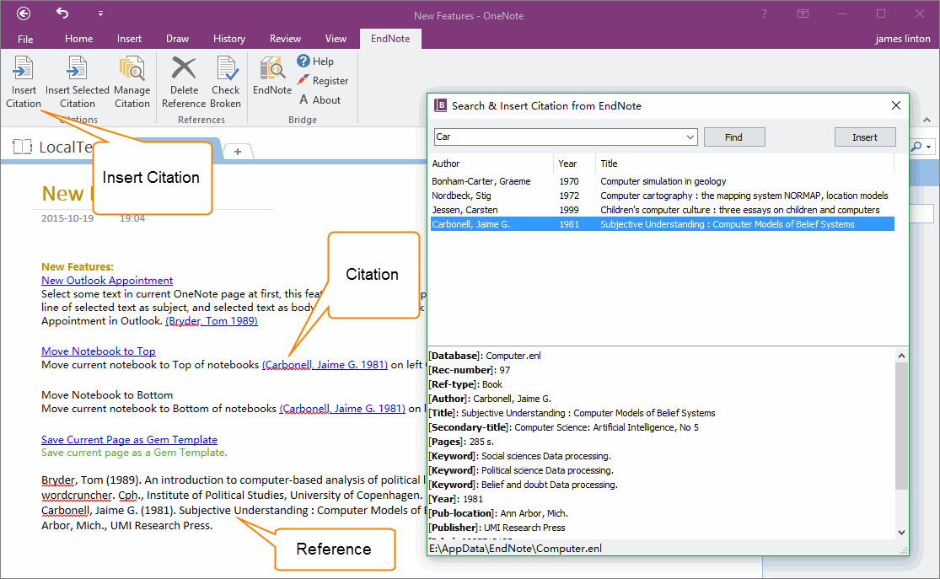Click the Register item

click(x=323, y=80)
